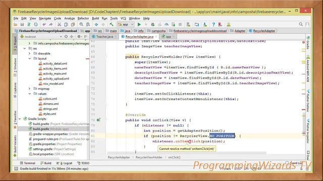Click the Find magnifier icon in toolbar
This screenshot has width=323, height=181.
coord(81,25)
